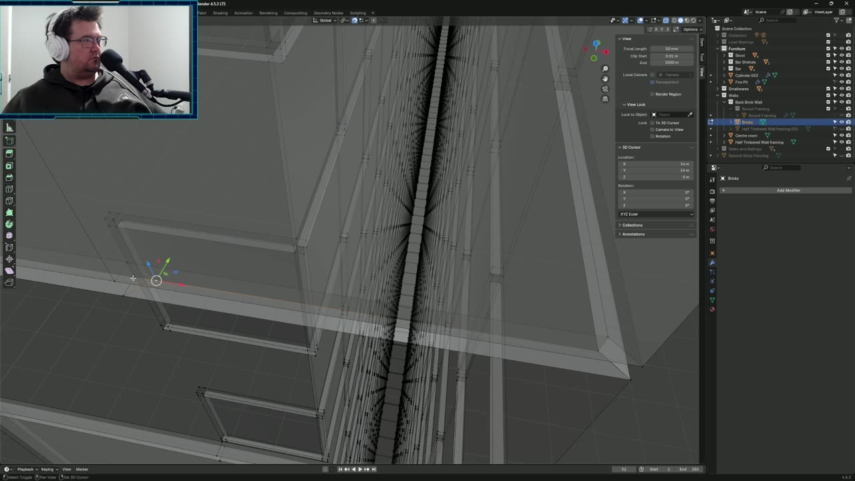The height and width of the screenshot is (481, 855).
Task: Hide the Walls collection with its eye icon
Action: [842, 96]
